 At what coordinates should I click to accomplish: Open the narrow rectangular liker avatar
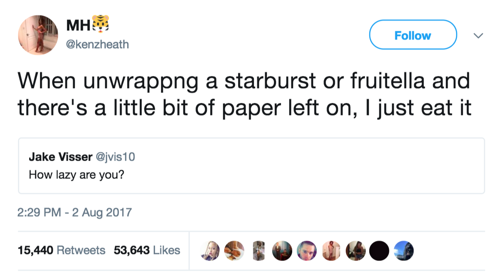coord(259,250)
